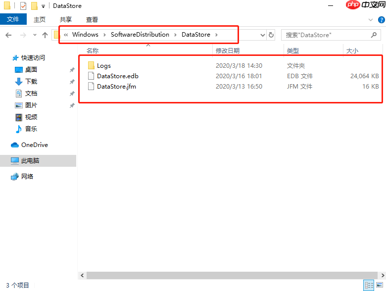Open 网络 in the navigation pane
The height and width of the screenshot is (291, 386).
click(x=27, y=177)
